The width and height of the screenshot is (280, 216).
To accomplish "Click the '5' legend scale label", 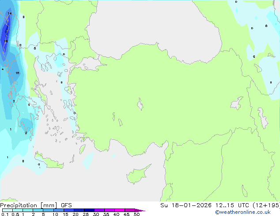I will coord(43,214).
